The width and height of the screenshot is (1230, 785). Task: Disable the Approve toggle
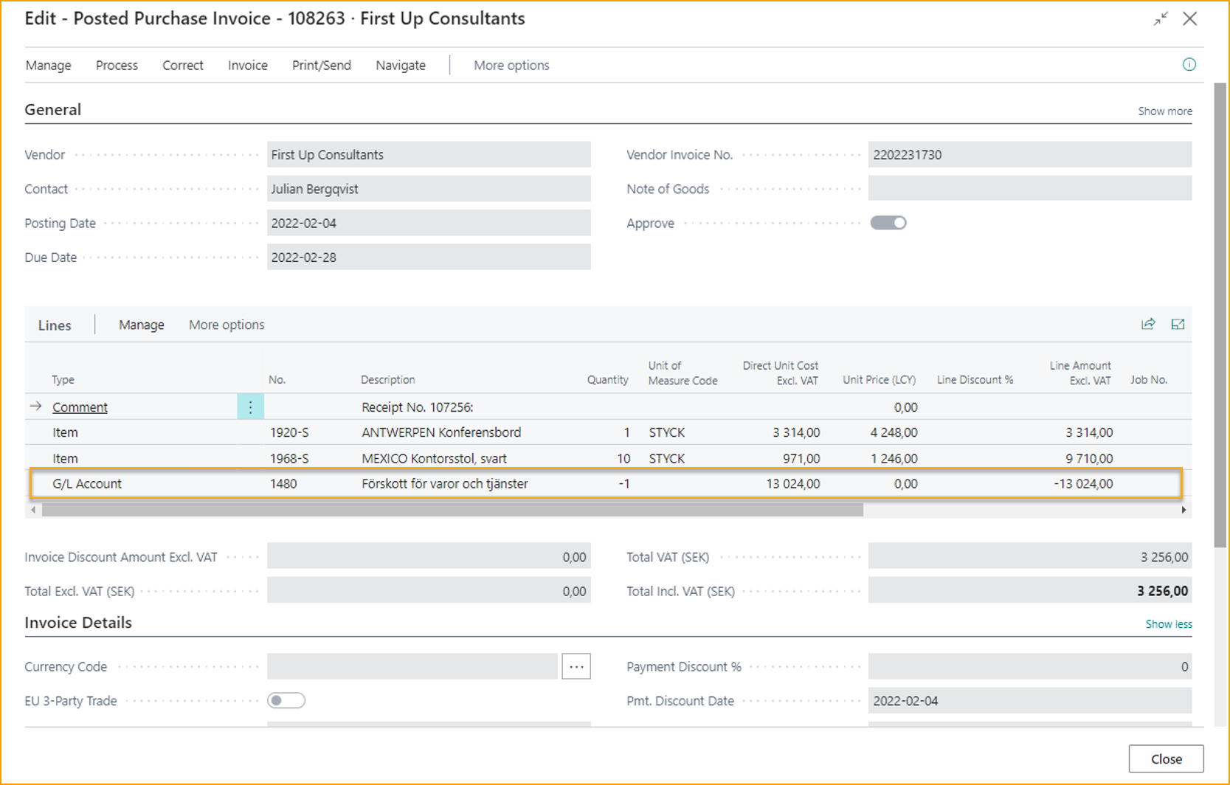[888, 222]
